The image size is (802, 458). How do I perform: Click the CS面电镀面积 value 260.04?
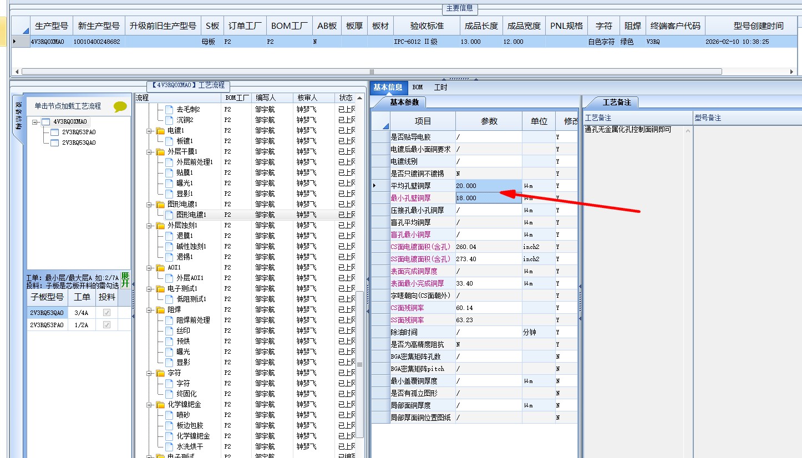489,247
